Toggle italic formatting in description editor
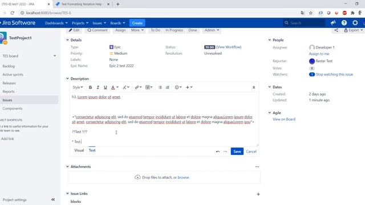Image resolution: width=365 pixels, height=205 pixels. coord(98,87)
